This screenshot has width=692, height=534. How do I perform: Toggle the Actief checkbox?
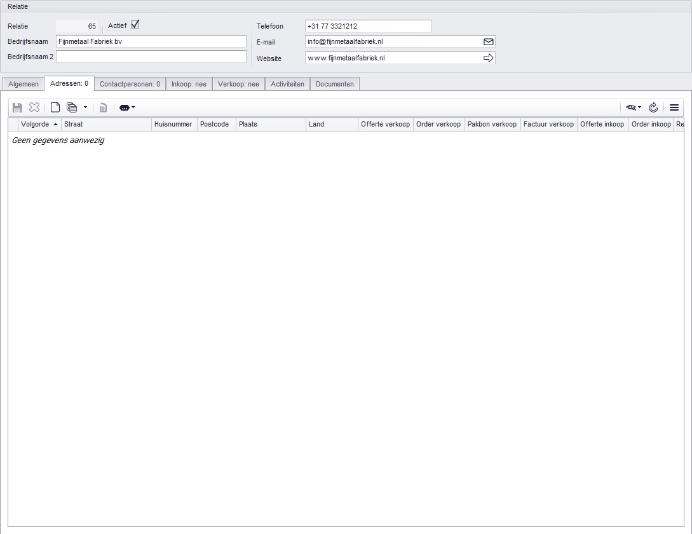[135, 25]
